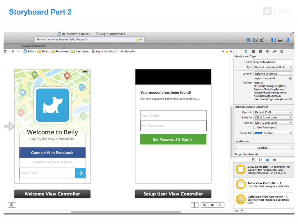Add a new tab with plus

coord(292,46)
